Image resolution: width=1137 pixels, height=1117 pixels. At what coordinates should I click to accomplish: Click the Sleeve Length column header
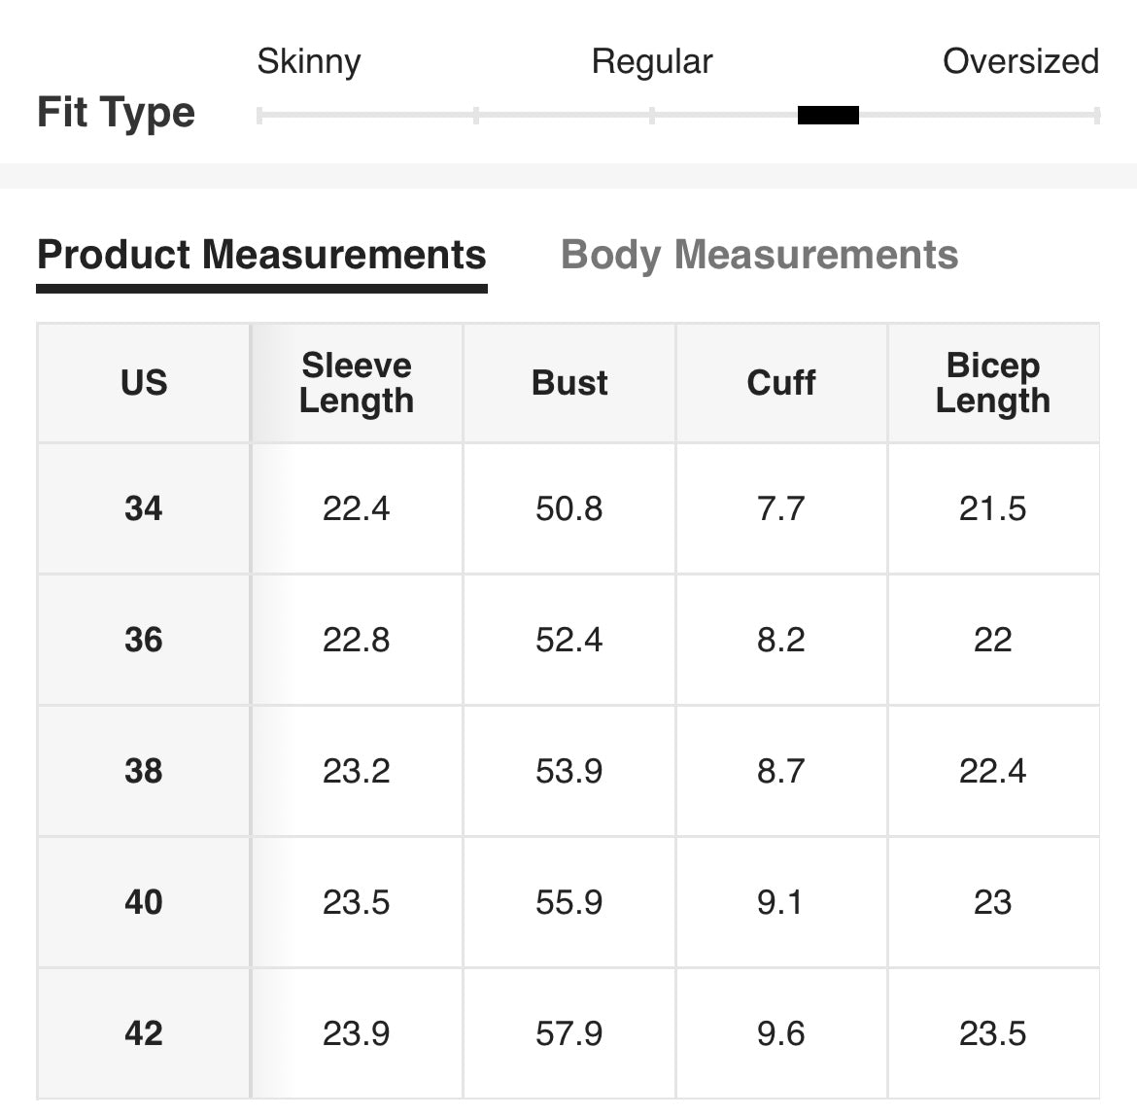pyautogui.click(x=357, y=383)
